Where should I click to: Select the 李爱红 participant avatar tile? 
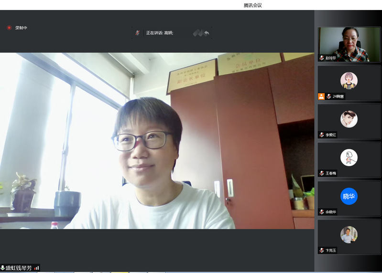pyautogui.click(x=349, y=119)
